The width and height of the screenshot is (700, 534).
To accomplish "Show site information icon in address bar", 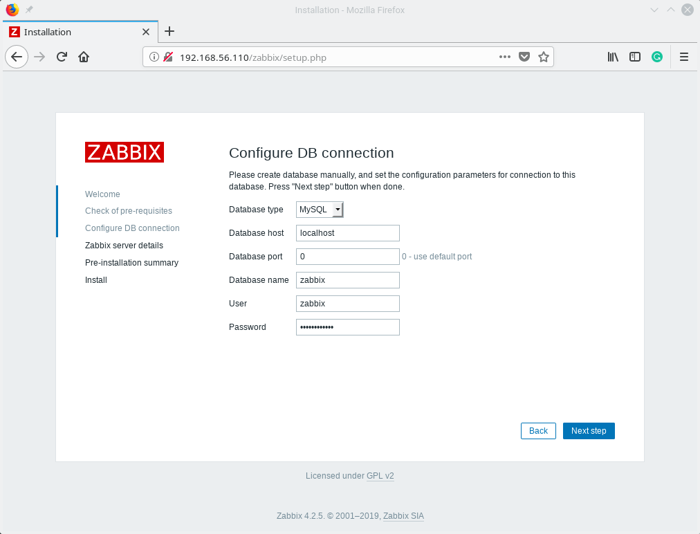I will tap(154, 57).
